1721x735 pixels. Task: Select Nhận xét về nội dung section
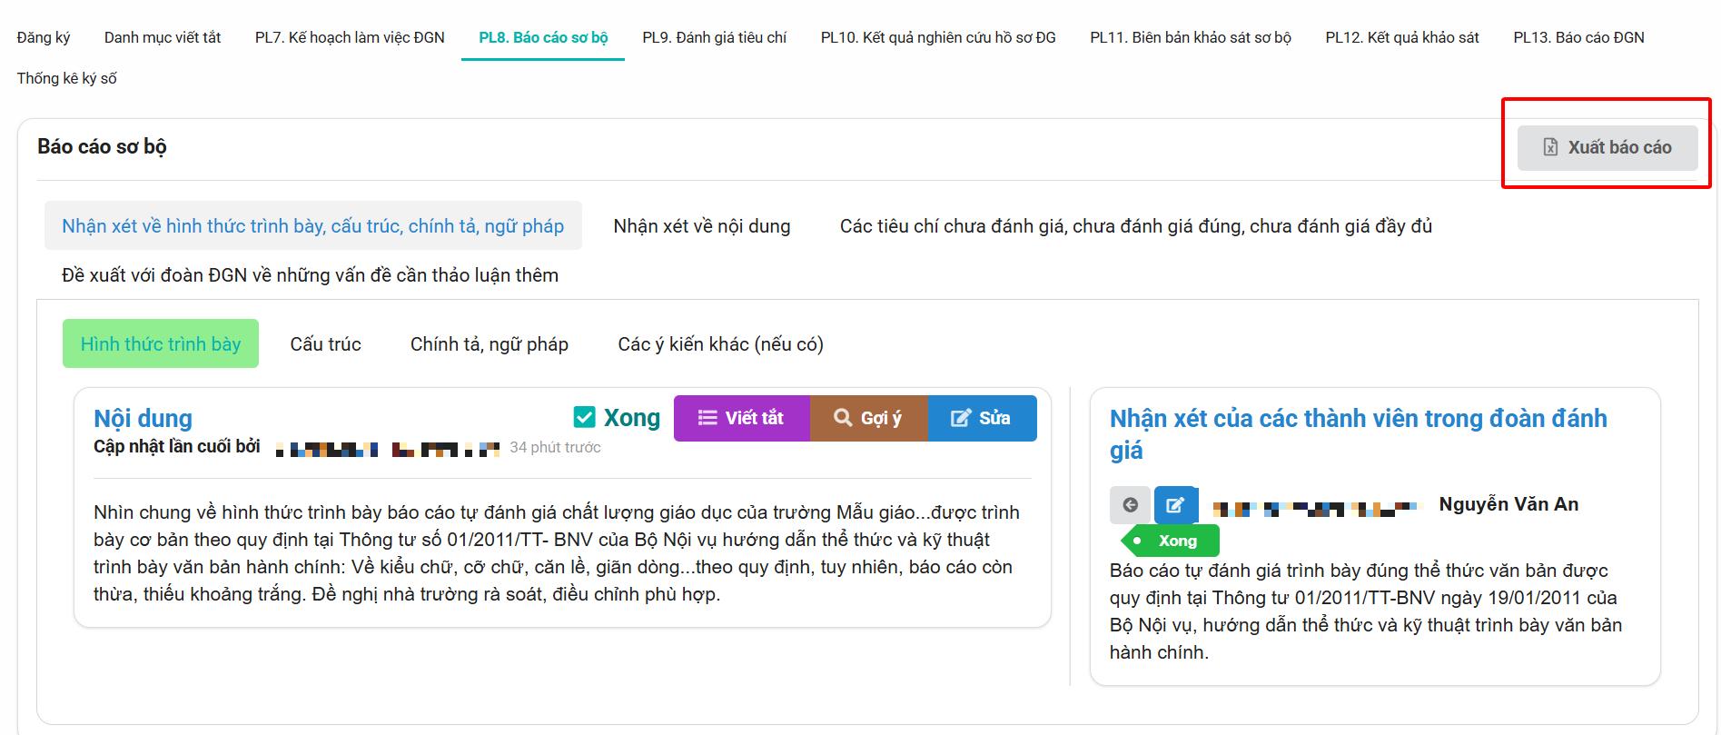click(x=701, y=226)
